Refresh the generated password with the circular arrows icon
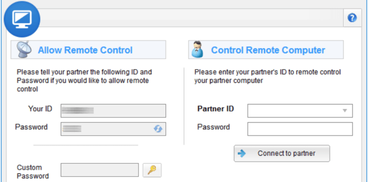 tap(158, 129)
